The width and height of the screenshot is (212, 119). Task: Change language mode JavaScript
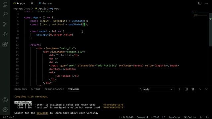pyautogui.click(x=175, y=117)
